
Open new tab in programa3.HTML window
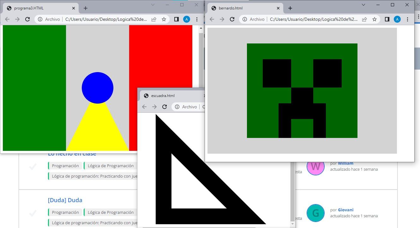[85, 8]
